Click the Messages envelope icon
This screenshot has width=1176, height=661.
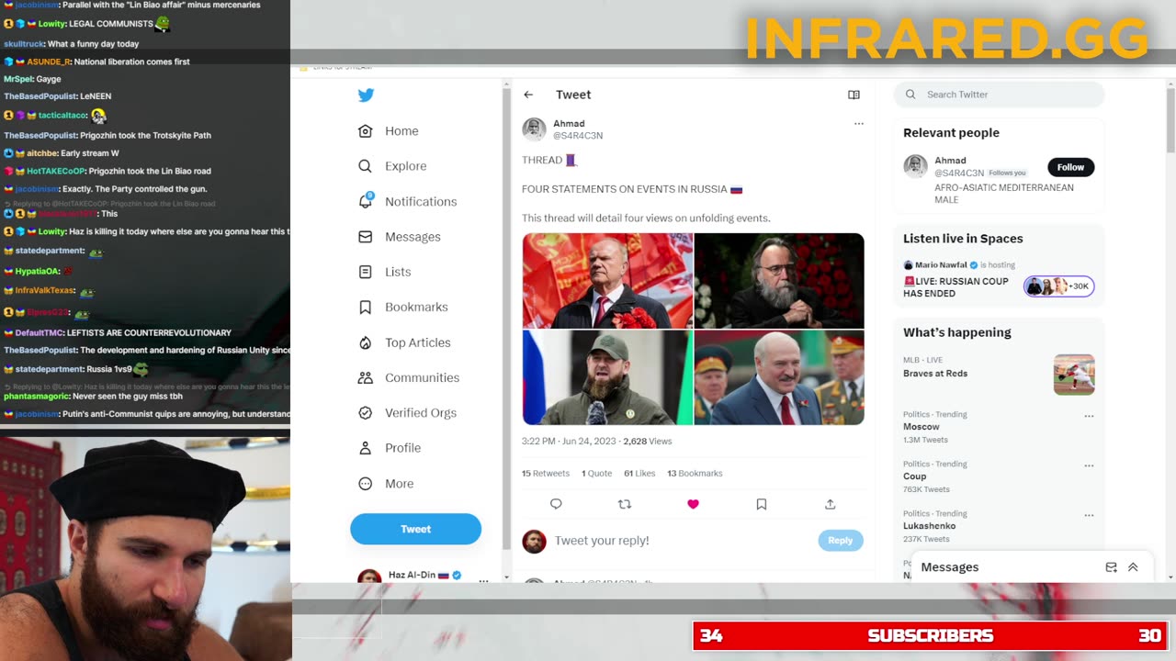pyautogui.click(x=365, y=237)
